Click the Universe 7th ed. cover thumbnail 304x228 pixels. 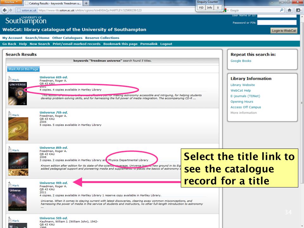coord(18,129)
